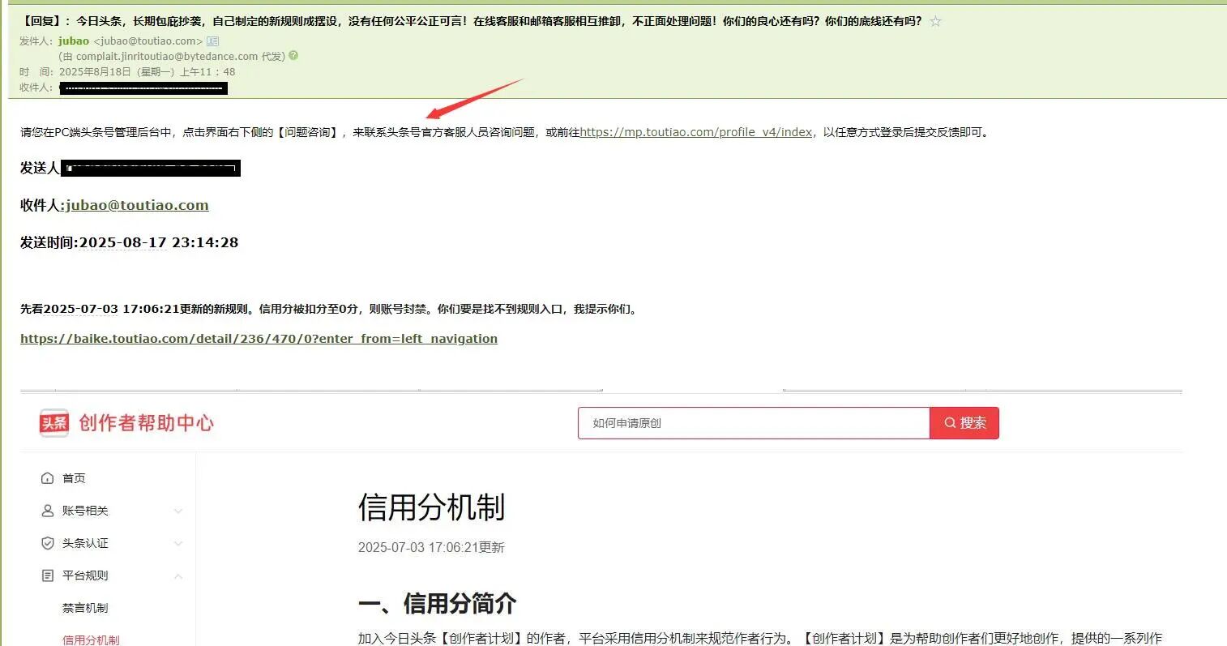
Task: Open 首页 in the help center sidebar
Action: click(x=74, y=478)
